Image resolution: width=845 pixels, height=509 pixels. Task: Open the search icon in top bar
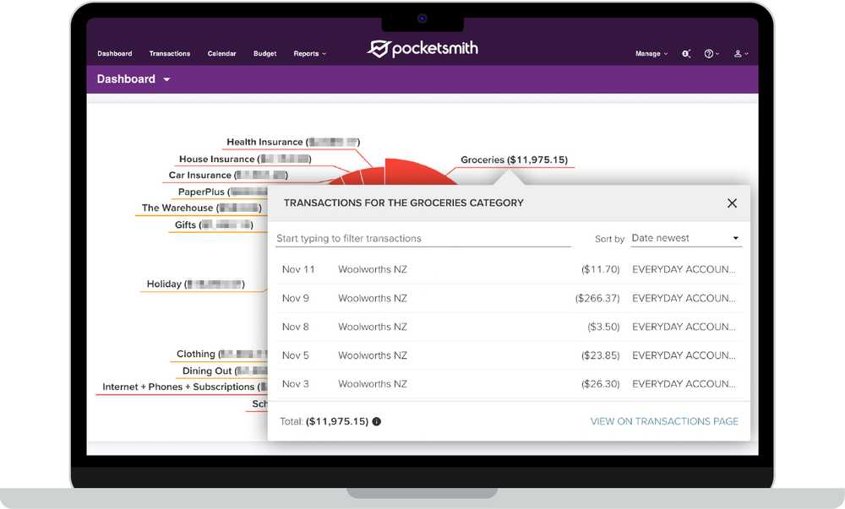point(686,54)
